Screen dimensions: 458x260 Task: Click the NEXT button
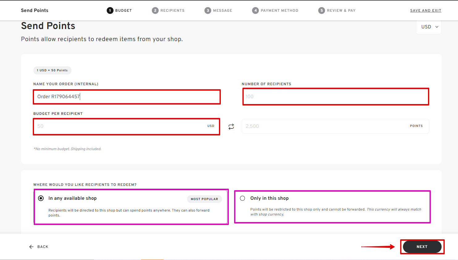point(422,246)
